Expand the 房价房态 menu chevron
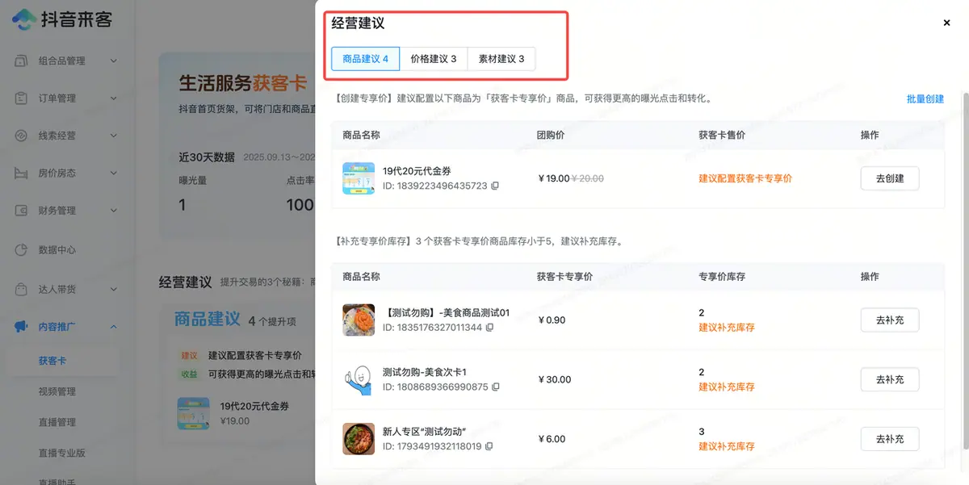 coord(113,174)
